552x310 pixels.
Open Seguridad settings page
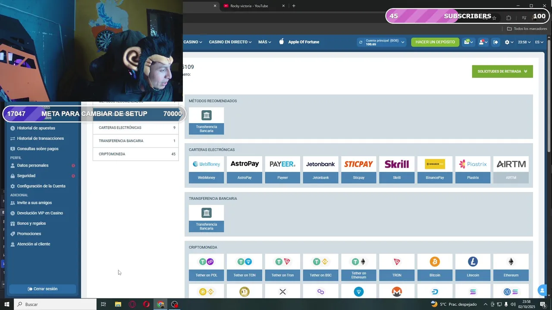click(26, 176)
